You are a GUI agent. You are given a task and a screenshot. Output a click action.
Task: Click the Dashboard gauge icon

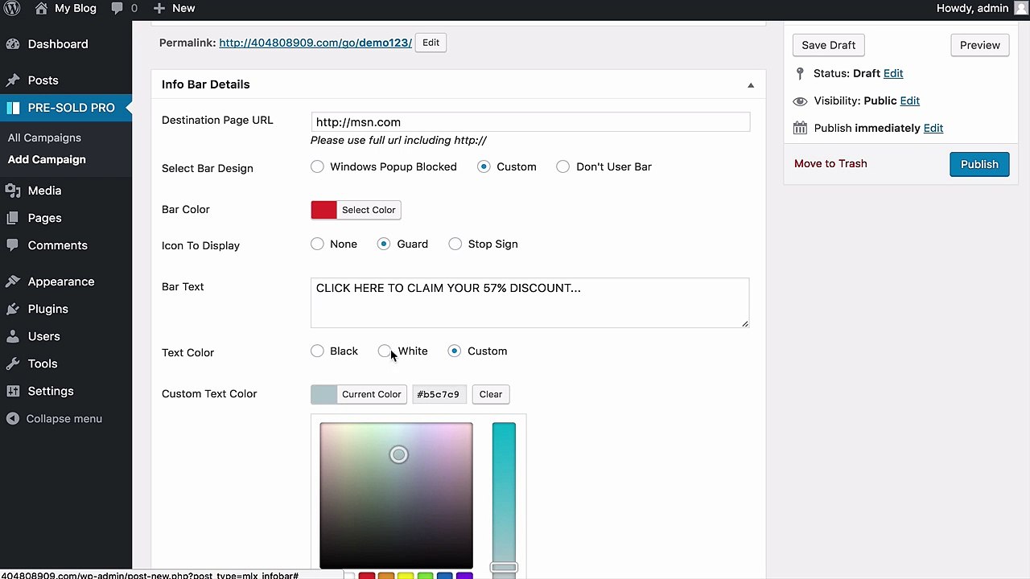[13, 44]
